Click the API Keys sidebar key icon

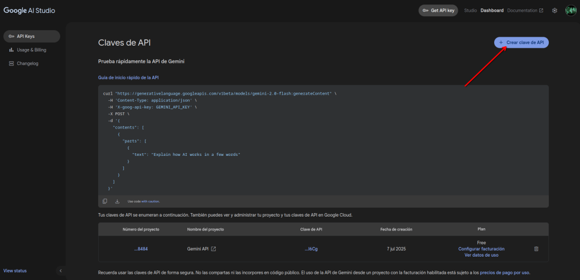click(11, 36)
